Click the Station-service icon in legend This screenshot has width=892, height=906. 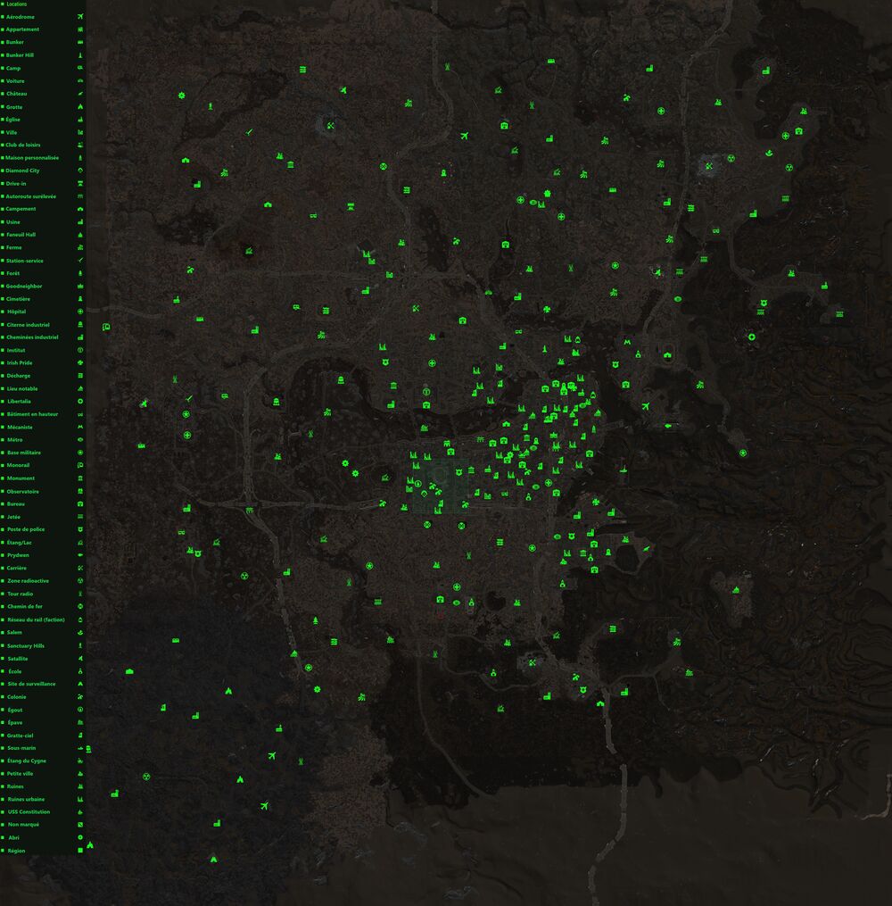click(80, 261)
